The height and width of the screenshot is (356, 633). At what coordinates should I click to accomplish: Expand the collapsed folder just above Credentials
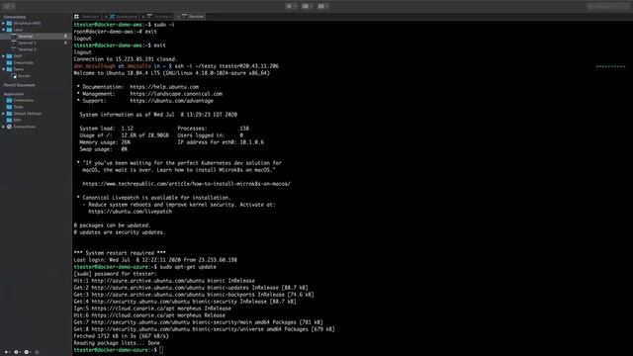click(4, 56)
